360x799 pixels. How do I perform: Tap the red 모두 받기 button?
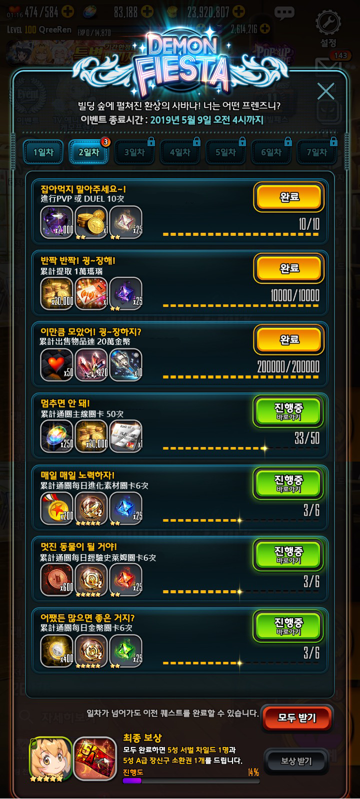(297, 719)
